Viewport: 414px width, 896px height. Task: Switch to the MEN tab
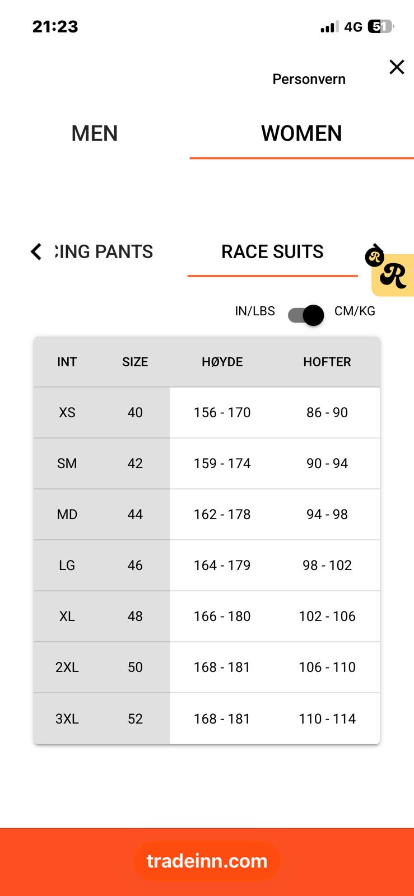tap(95, 133)
